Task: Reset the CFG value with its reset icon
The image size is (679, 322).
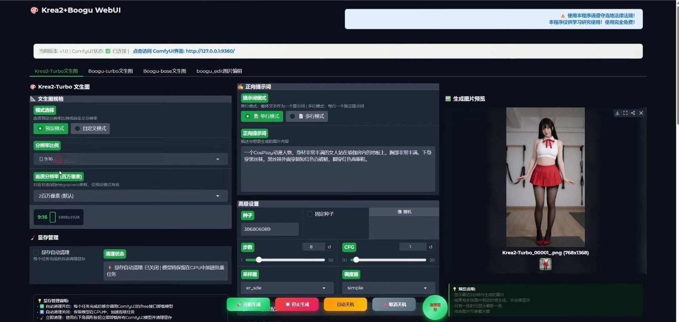Action: (431, 247)
